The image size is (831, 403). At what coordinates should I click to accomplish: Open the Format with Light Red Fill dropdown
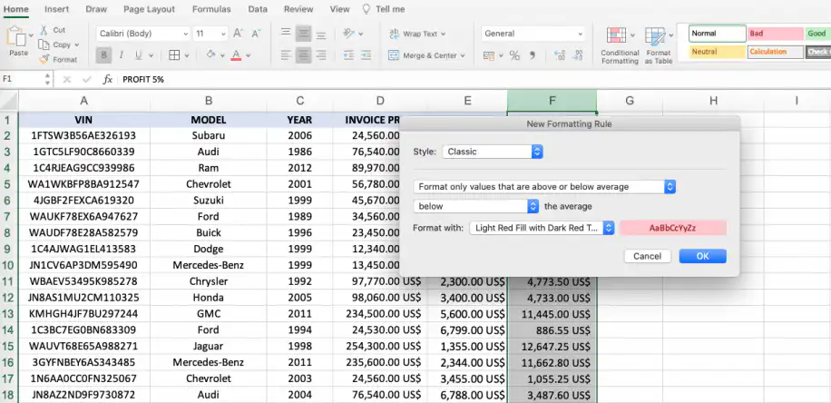542,228
